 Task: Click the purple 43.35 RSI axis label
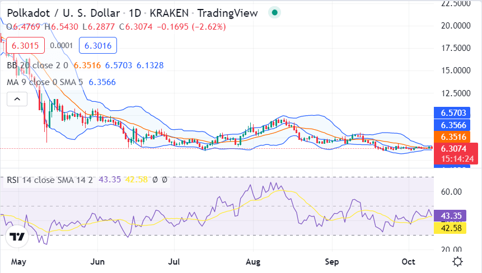450,216
